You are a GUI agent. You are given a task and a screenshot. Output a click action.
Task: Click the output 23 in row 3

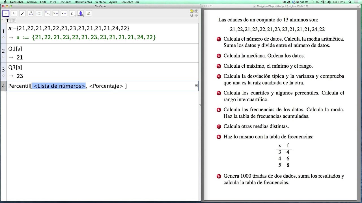coord(20,76)
